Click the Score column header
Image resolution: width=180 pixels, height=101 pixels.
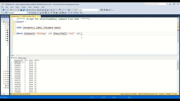26,60
